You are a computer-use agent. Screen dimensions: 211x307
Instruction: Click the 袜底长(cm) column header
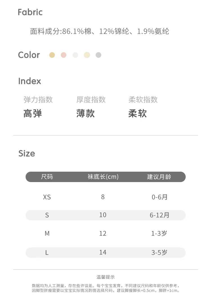tap(103, 177)
